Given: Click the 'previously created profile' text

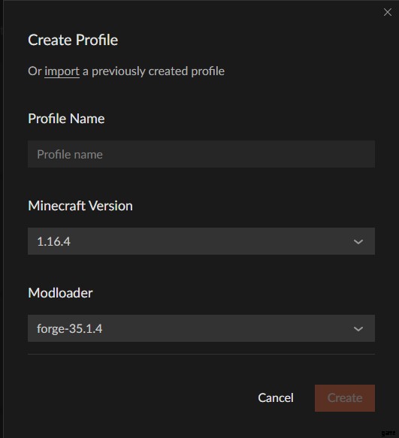Looking at the screenshot, I should [x=158, y=71].
